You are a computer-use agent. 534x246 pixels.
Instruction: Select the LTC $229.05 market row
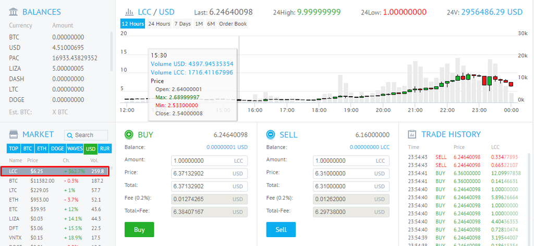pyautogui.click(x=55, y=190)
